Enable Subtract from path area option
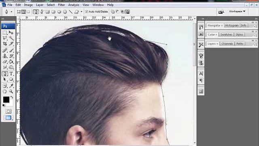The image size is (259, 146). pos(117,12)
